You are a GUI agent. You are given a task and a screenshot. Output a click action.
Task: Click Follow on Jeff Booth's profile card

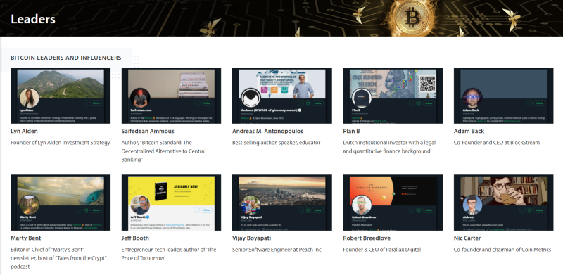[206, 210]
